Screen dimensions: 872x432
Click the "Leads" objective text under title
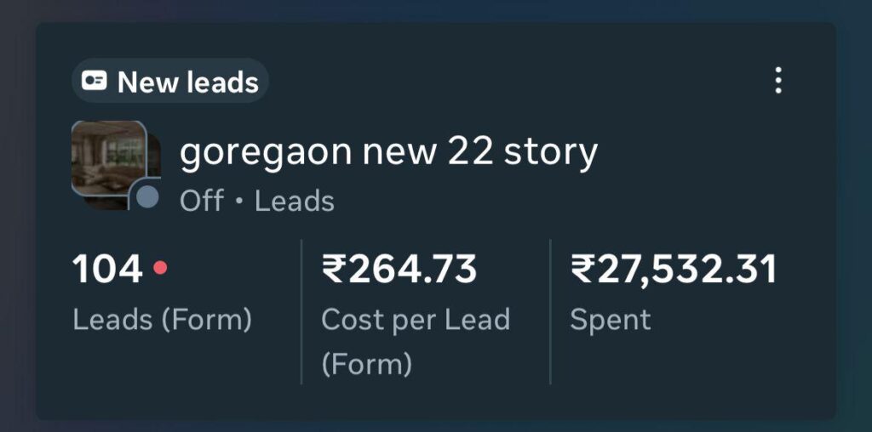(x=294, y=202)
